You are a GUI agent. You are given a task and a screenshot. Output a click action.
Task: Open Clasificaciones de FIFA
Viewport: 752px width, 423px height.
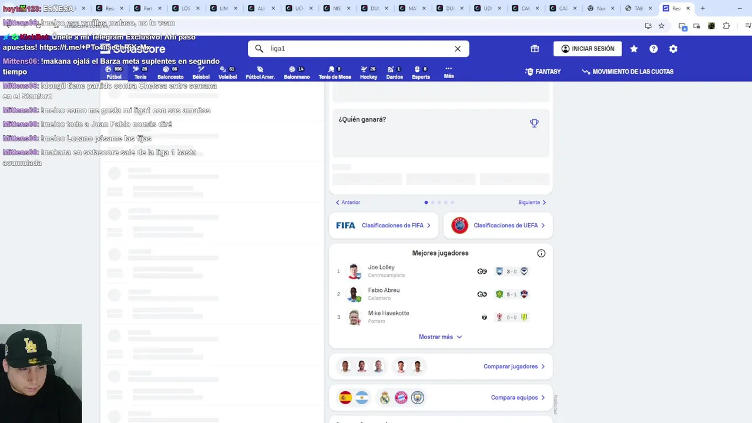384,226
